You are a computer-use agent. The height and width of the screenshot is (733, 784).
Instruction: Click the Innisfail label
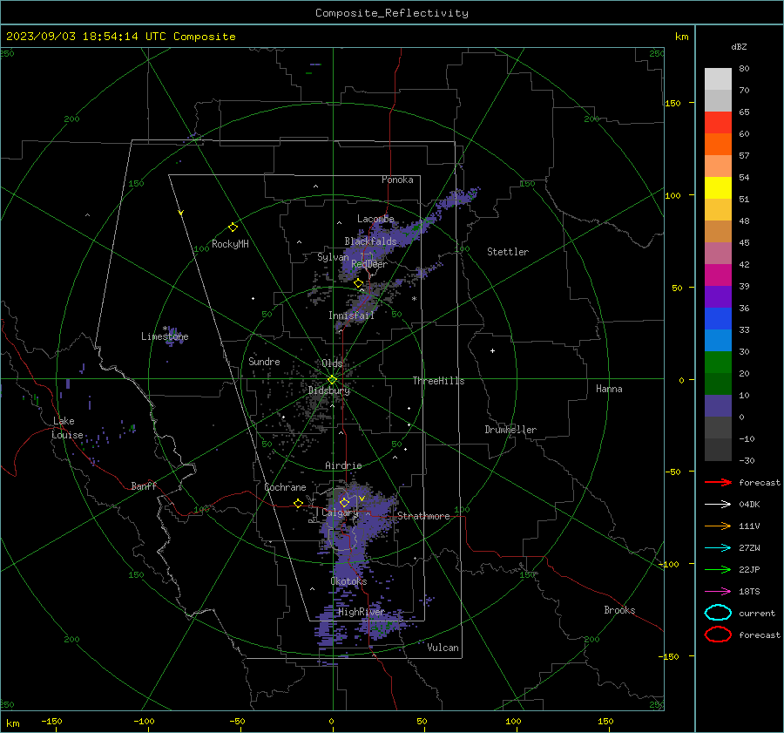point(351,316)
